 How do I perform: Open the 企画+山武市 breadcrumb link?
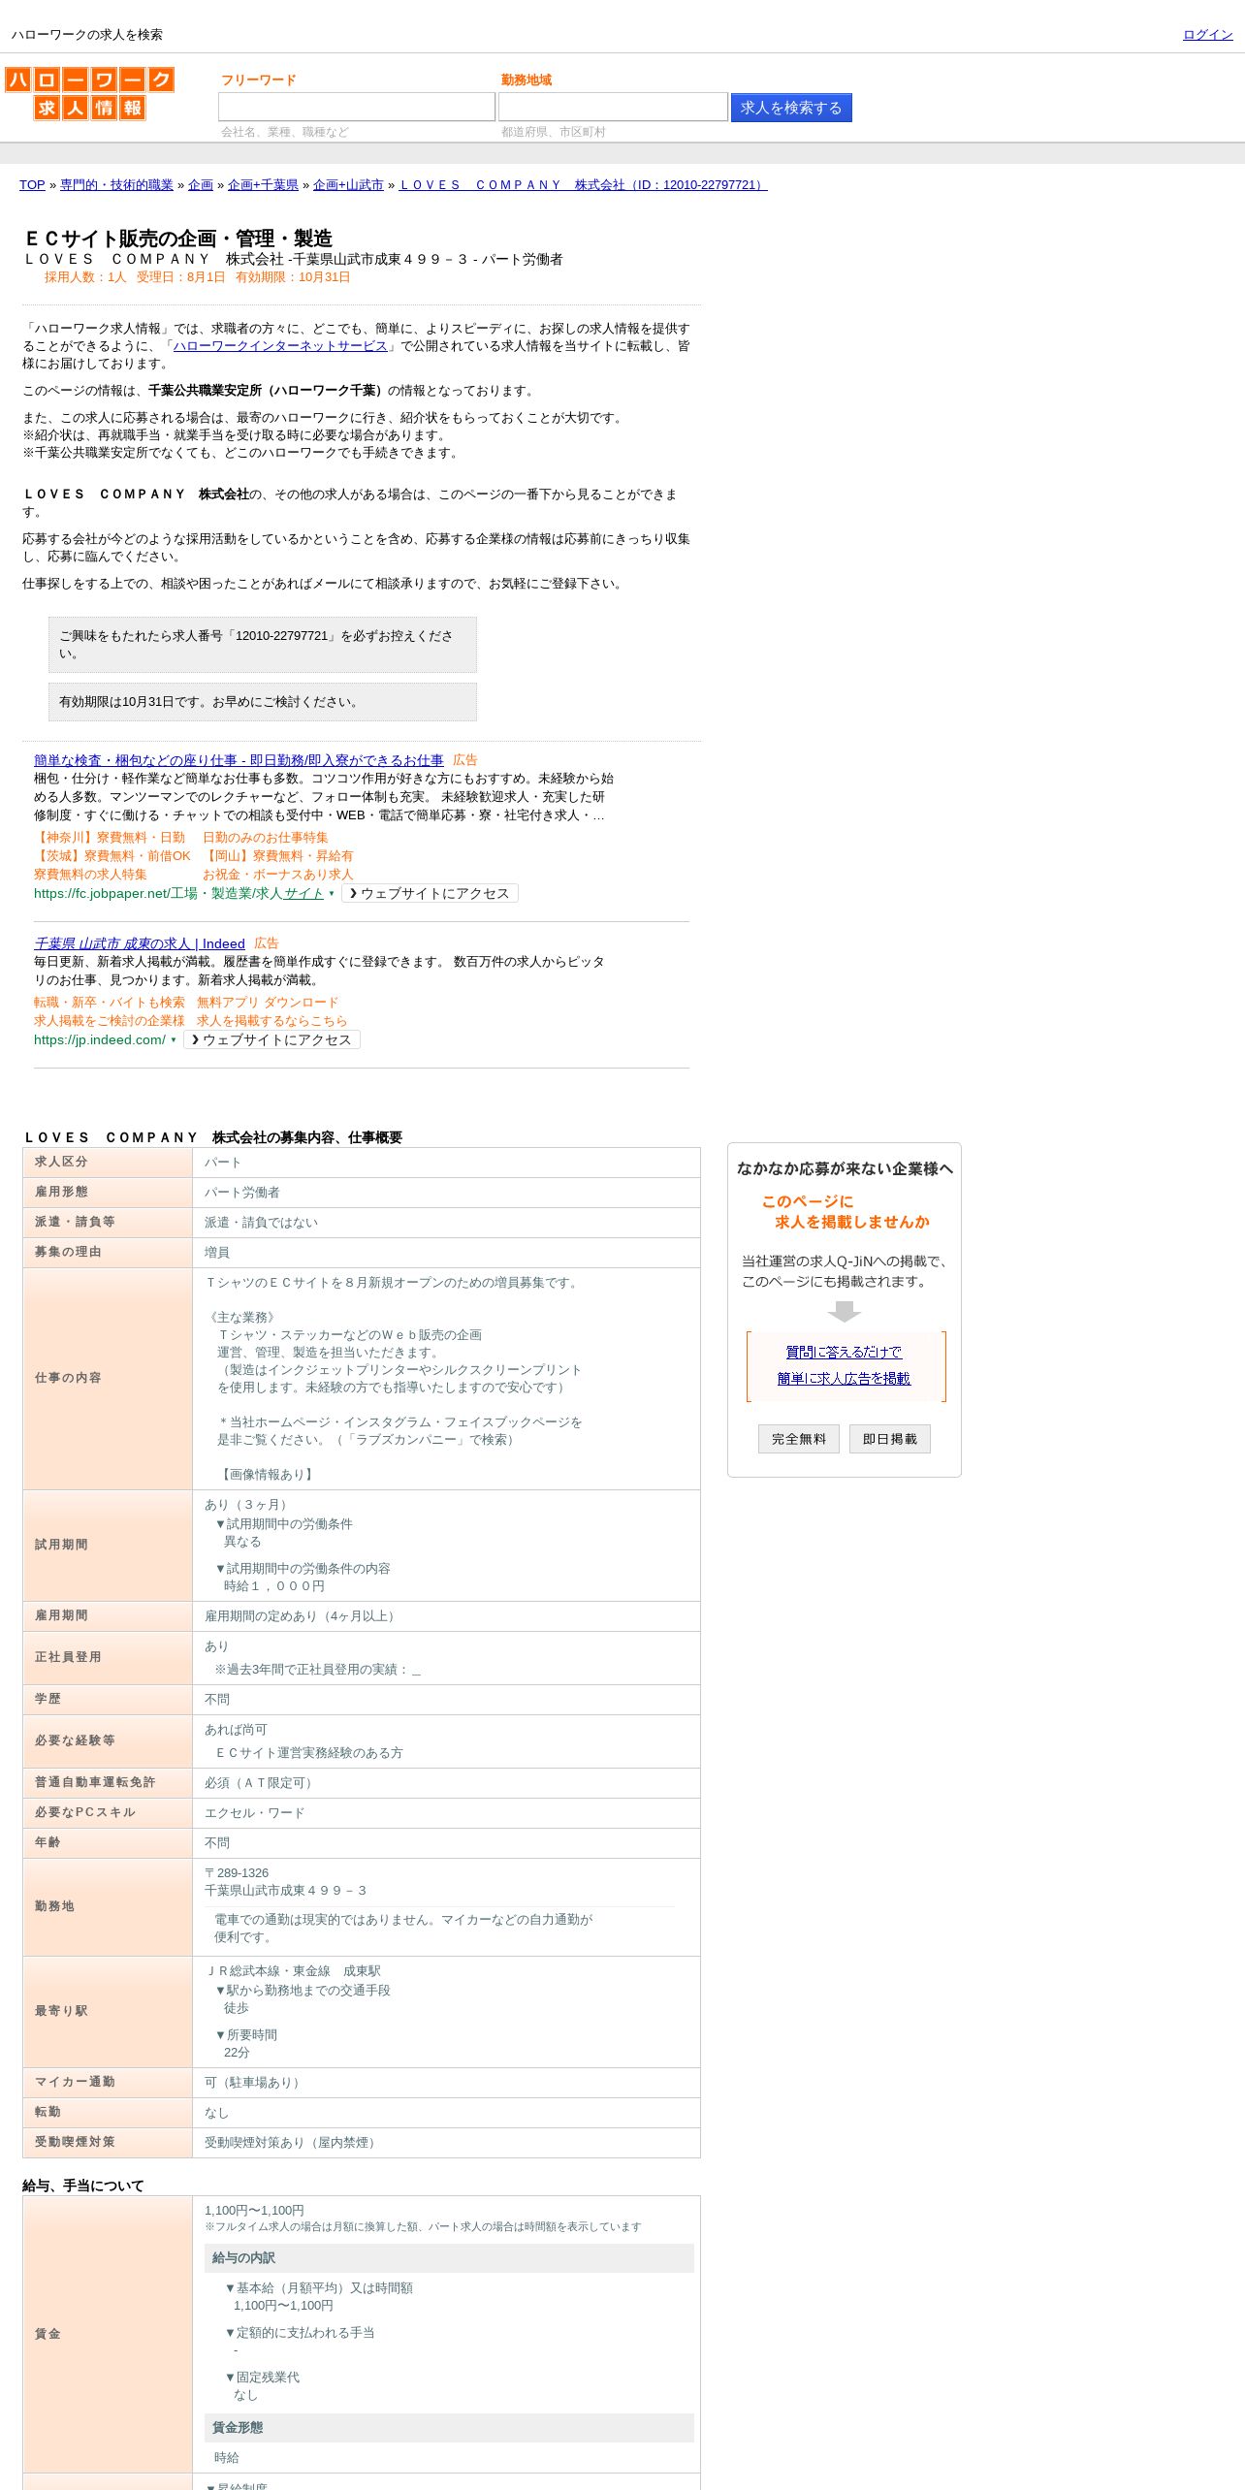(x=348, y=185)
